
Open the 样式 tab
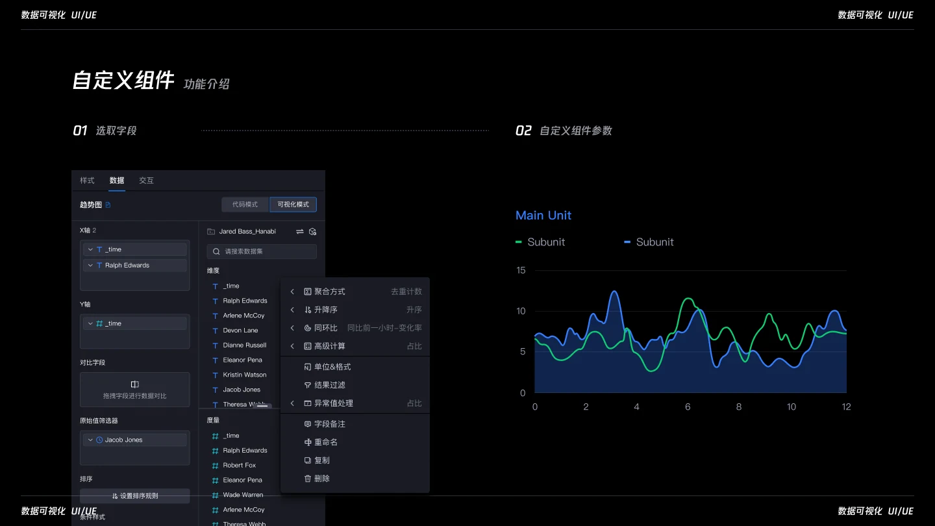(87, 181)
